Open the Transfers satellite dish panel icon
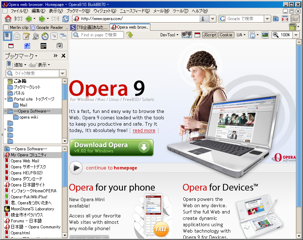Viewport: 303px width, 240px height. [36, 36]
